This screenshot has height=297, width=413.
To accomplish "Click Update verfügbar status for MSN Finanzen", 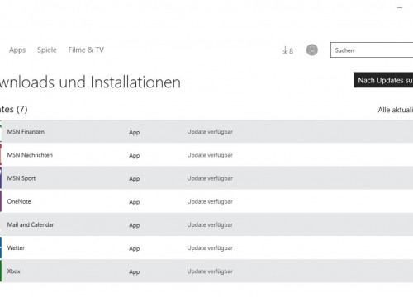I will click(210, 132).
